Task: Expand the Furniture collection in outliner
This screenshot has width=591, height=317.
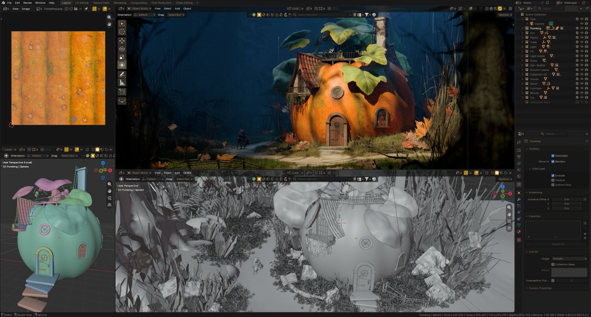Action: (x=523, y=88)
